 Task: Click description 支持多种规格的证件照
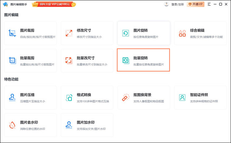coord(204,101)
